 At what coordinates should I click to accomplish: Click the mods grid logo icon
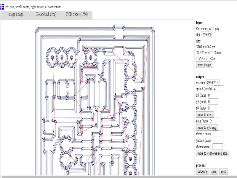2,7
